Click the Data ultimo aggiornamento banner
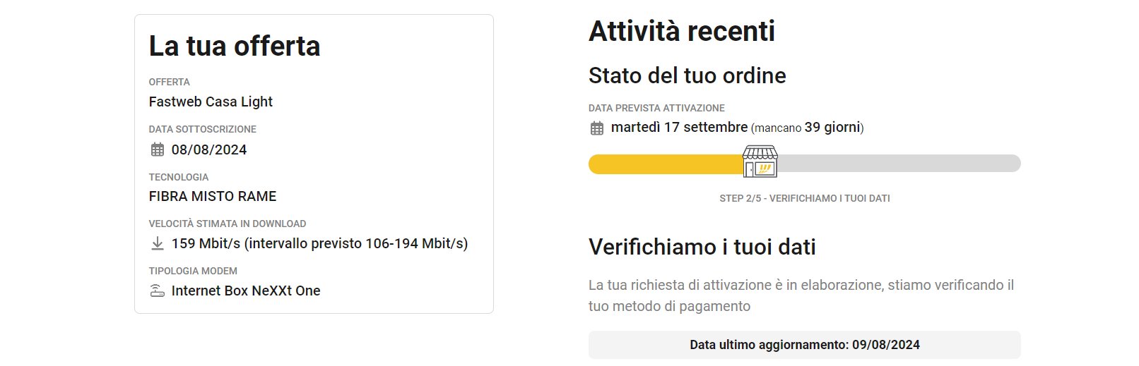 (805, 345)
